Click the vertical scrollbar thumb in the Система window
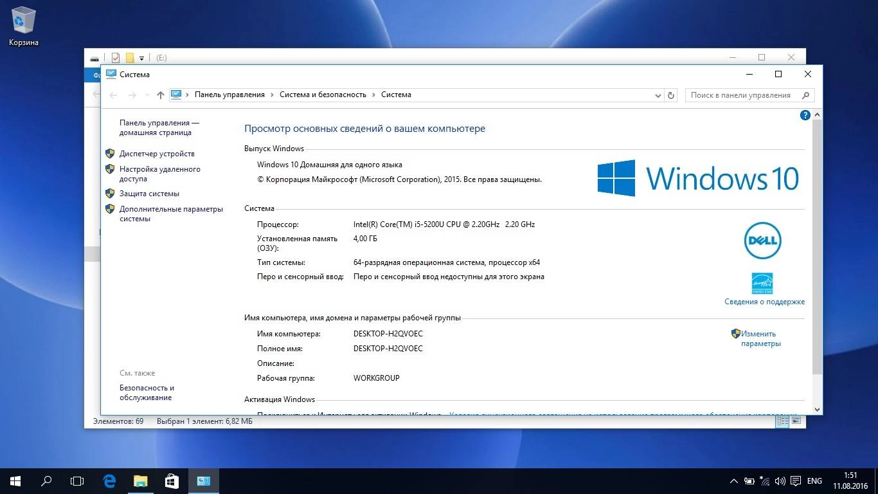The width and height of the screenshot is (878, 494). [818, 246]
